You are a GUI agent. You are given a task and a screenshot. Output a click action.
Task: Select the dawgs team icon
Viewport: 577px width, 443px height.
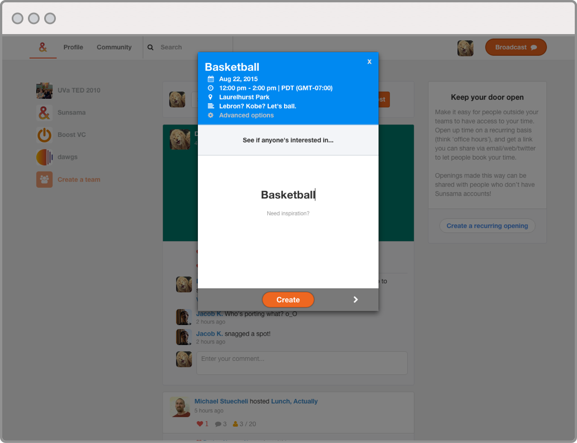(x=44, y=157)
